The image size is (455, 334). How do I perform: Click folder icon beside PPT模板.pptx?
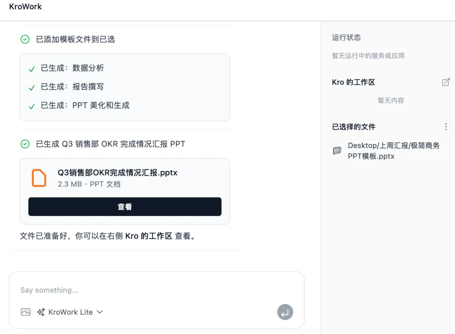pyautogui.click(x=337, y=150)
